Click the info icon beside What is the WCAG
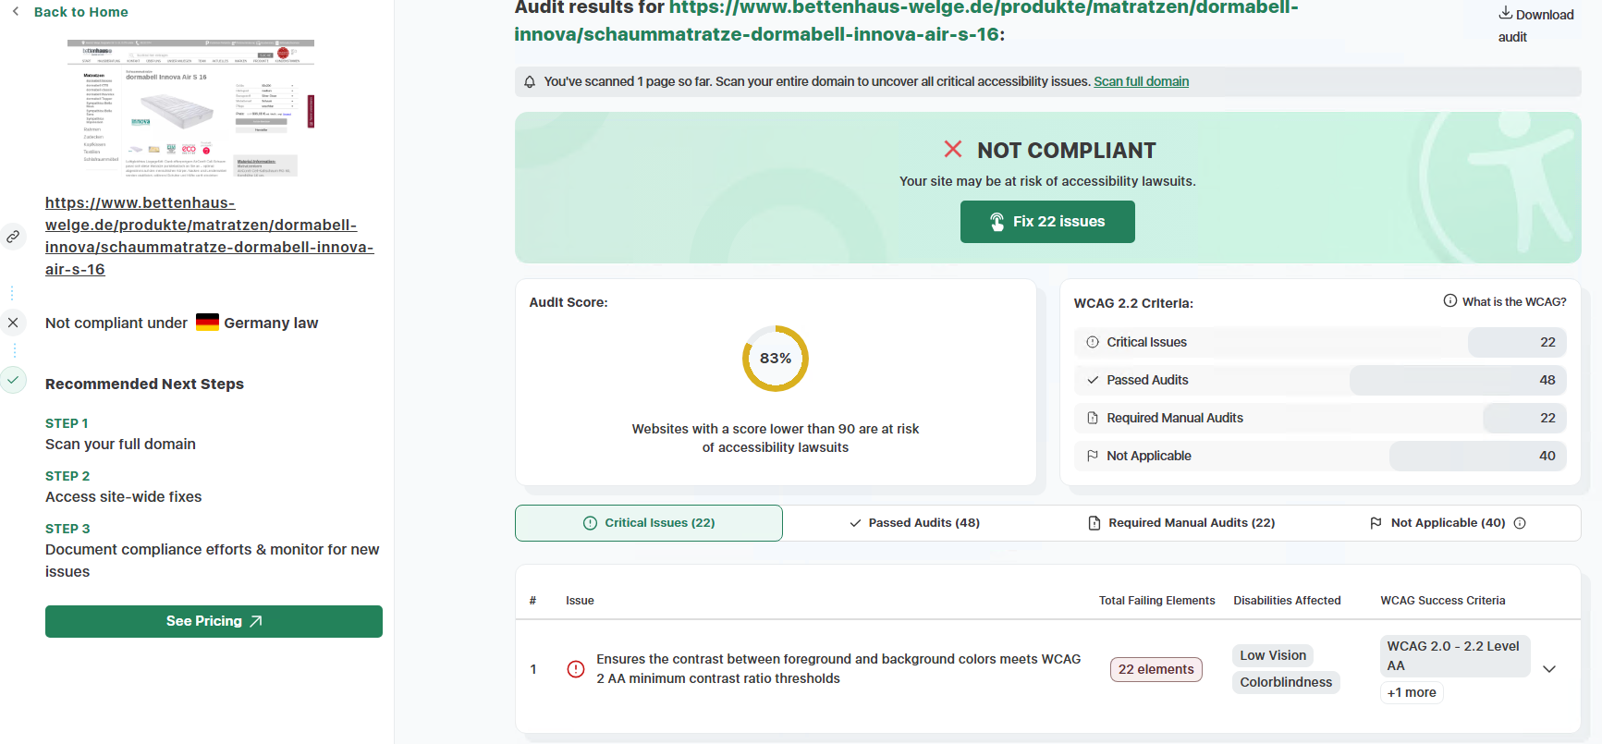Image resolution: width=1602 pixels, height=744 pixels. [x=1449, y=301]
